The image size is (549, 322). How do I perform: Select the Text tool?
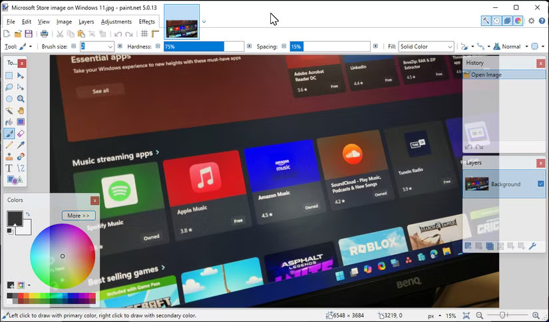pos(9,168)
